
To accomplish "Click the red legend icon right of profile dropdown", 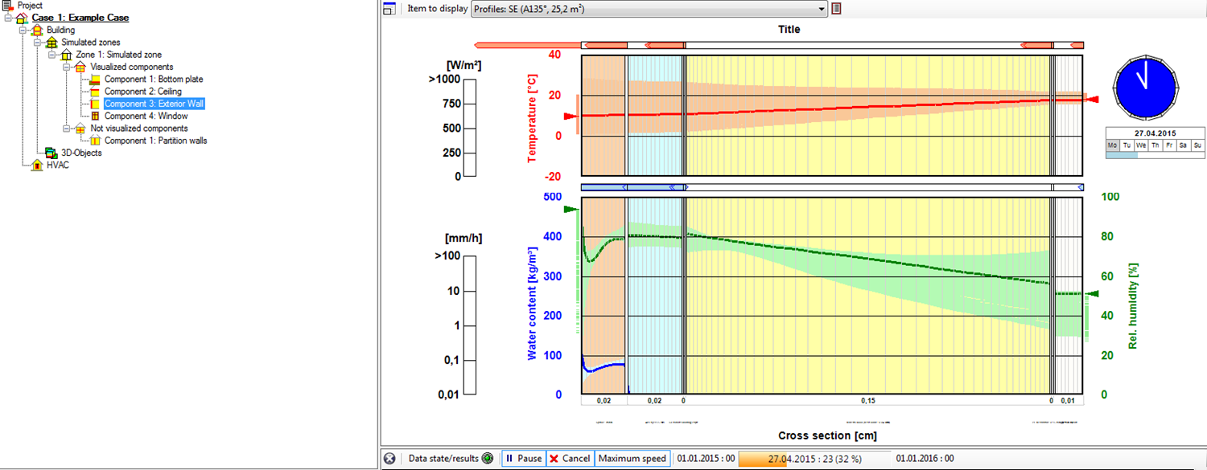I will point(837,9).
